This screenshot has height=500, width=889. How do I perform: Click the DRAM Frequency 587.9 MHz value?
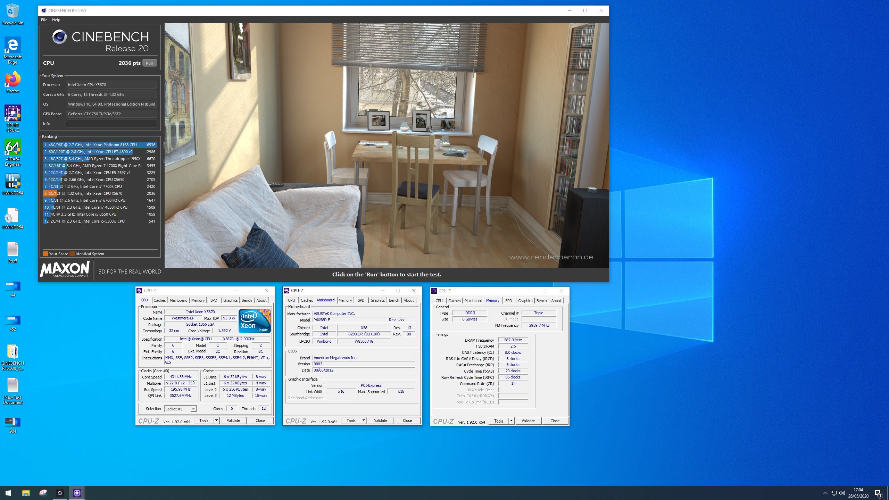513,340
